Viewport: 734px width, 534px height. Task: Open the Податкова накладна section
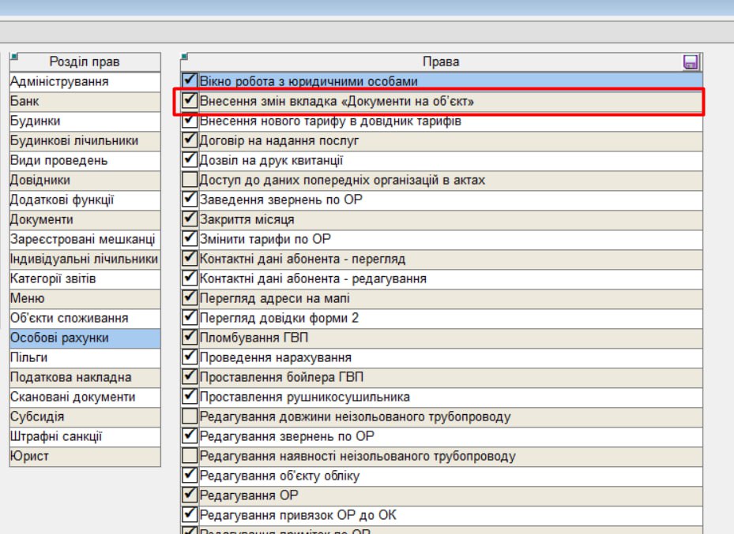70,377
